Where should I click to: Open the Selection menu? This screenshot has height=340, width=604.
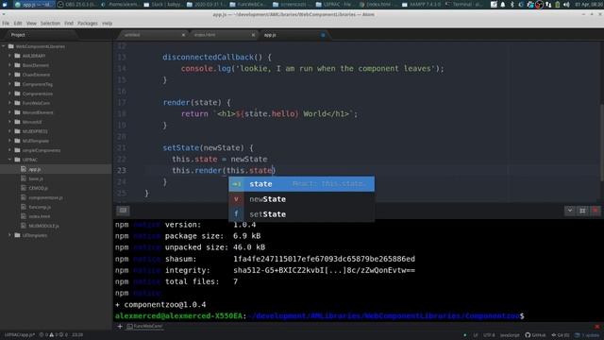click(50, 24)
